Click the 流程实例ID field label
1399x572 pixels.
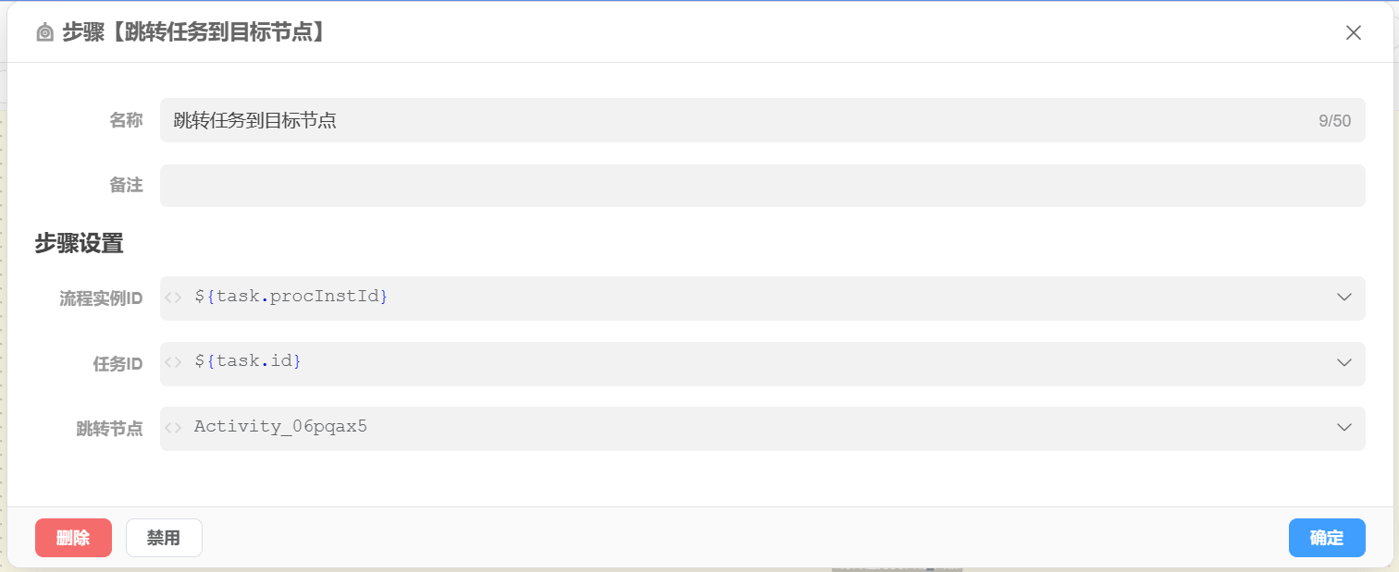pyautogui.click(x=101, y=298)
